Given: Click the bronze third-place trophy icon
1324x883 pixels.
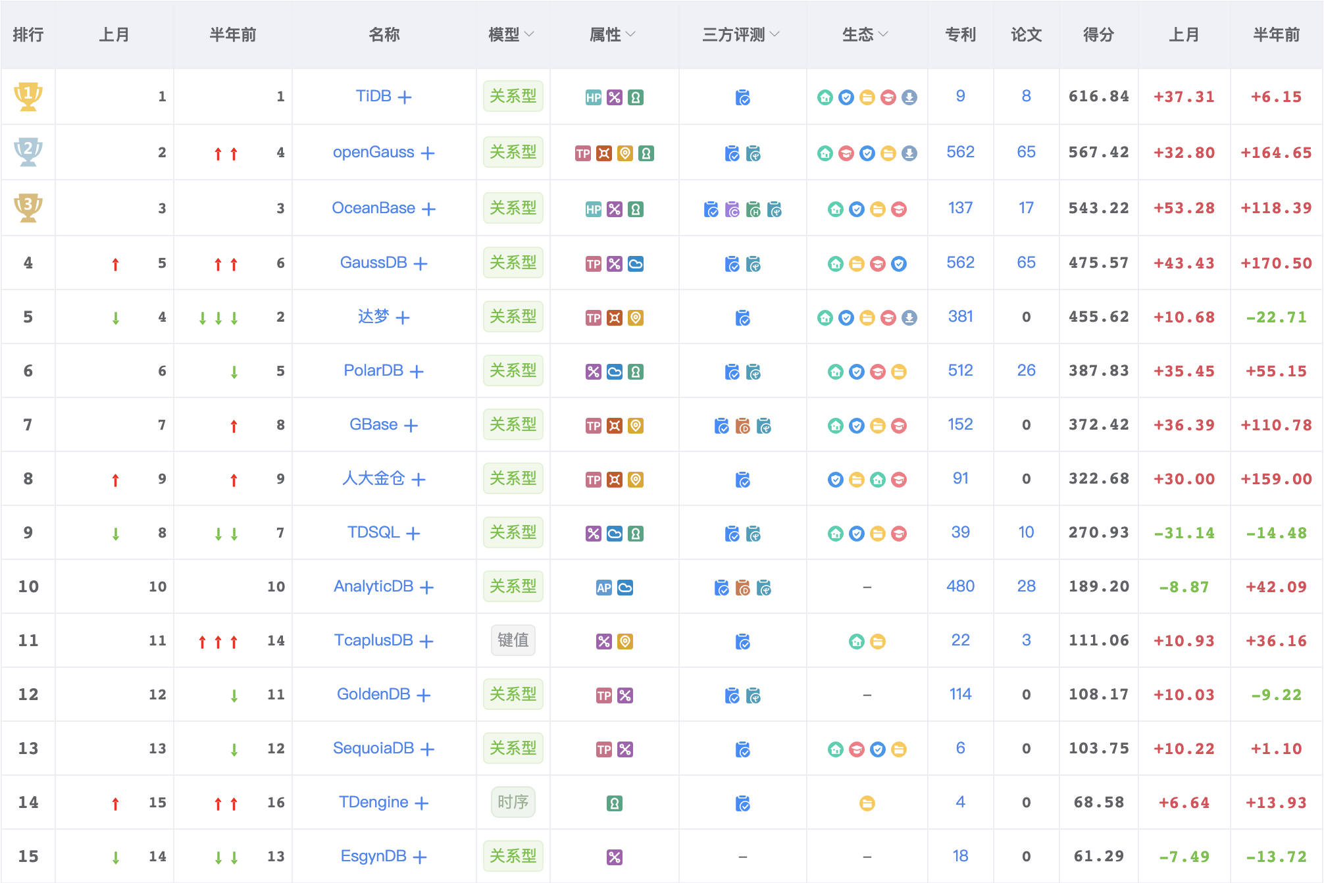Looking at the screenshot, I should coord(28,208).
